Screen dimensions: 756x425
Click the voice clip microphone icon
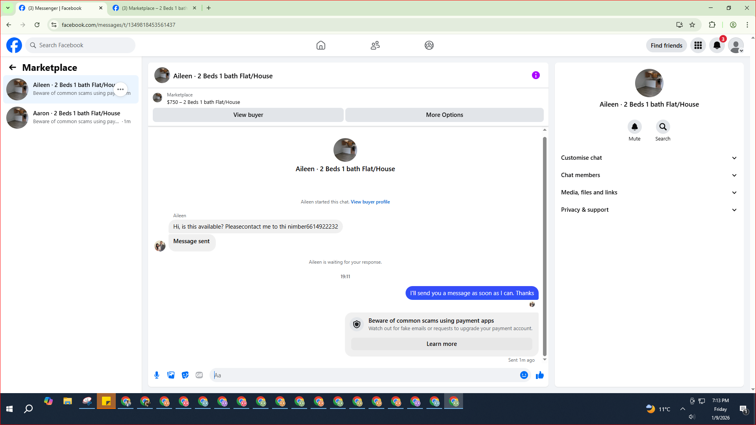coord(157,375)
